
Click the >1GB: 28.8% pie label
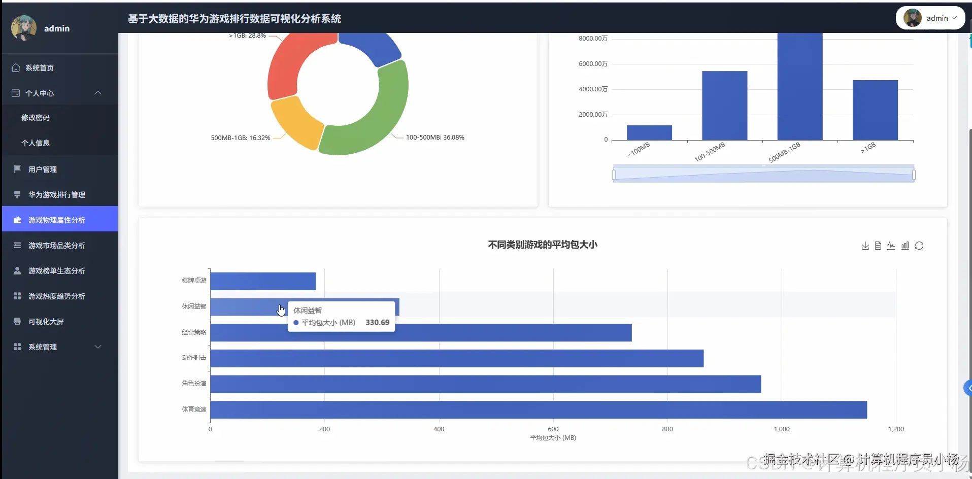pyautogui.click(x=247, y=36)
